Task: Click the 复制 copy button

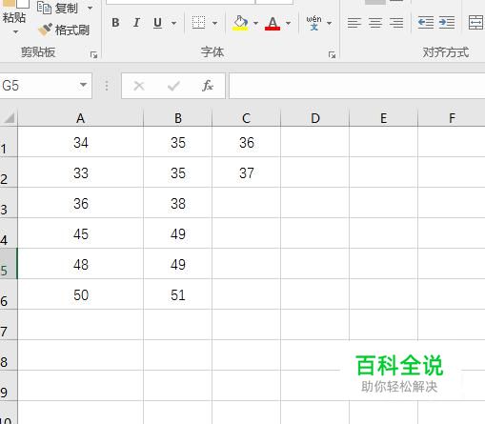Action: click(57, 8)
